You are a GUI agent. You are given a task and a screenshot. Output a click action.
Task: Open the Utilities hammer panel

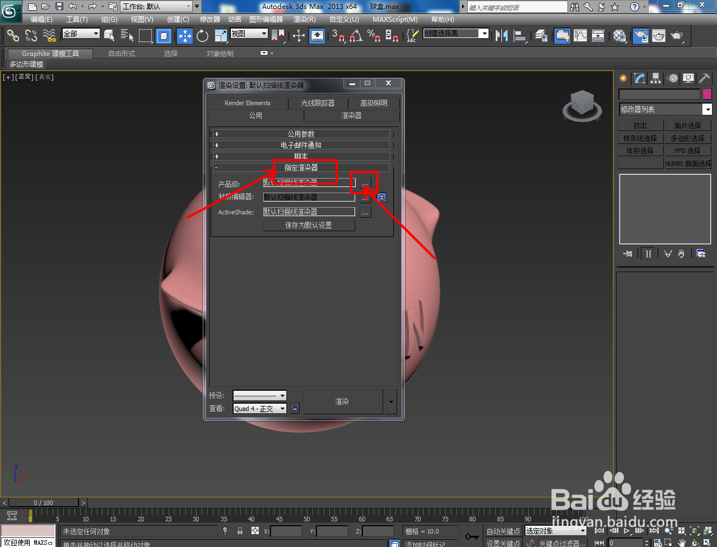[704, 78]
